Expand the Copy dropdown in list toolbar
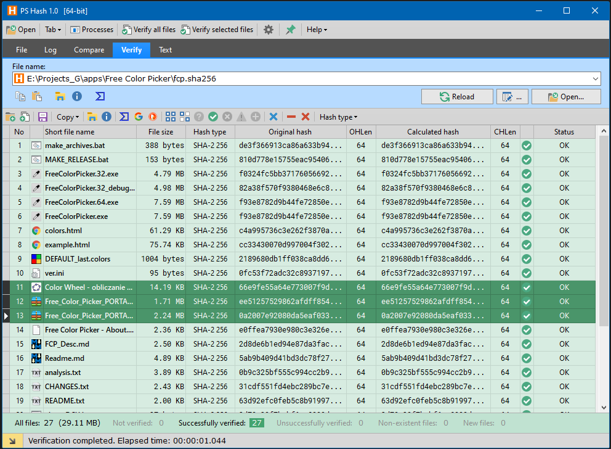Image resolution: width=611 pixels, height=449 pixels. pyautogui.click(x=68, y=117)
